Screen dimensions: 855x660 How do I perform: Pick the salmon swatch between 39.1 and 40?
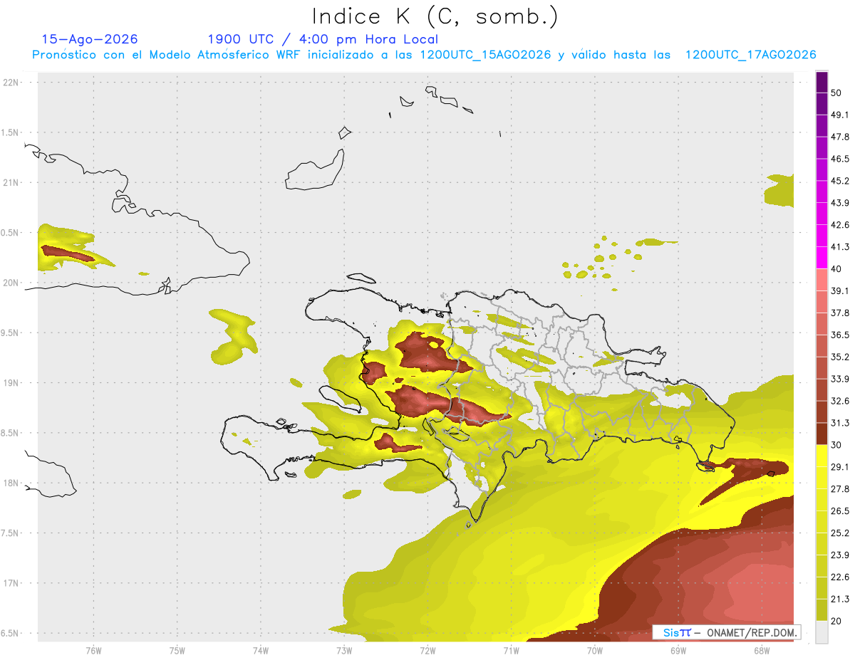tap(822, 280)
